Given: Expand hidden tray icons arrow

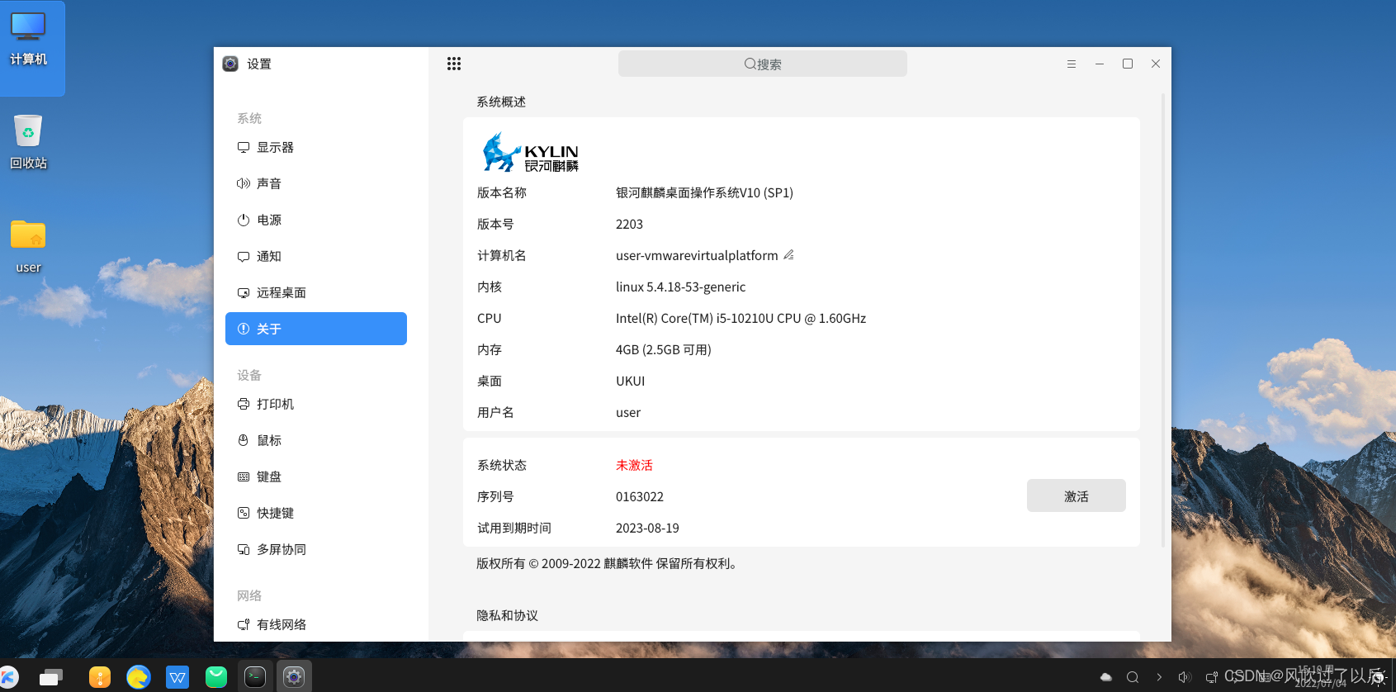Looking at the screenshot, I should click(x=1159, y=677).
